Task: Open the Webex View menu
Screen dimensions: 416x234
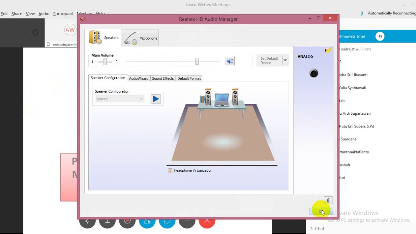Action: pyautogui.click(x=30, y=14)
